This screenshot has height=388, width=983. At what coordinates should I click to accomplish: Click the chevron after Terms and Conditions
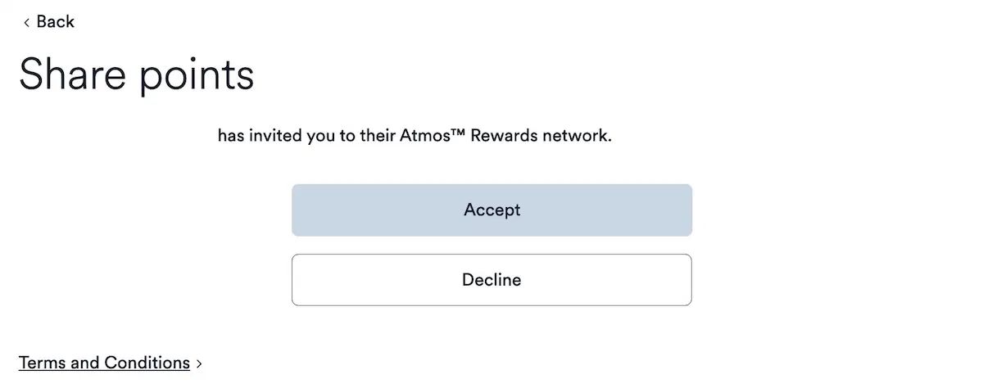(199, 363)
